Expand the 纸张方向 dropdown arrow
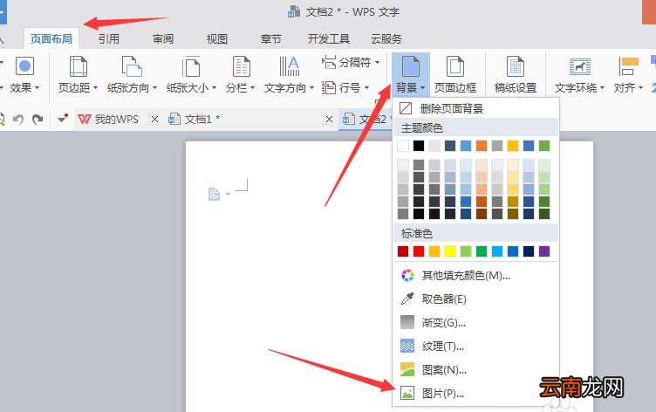This screenshot has width=656, height=412. click(x=154, y=88)
